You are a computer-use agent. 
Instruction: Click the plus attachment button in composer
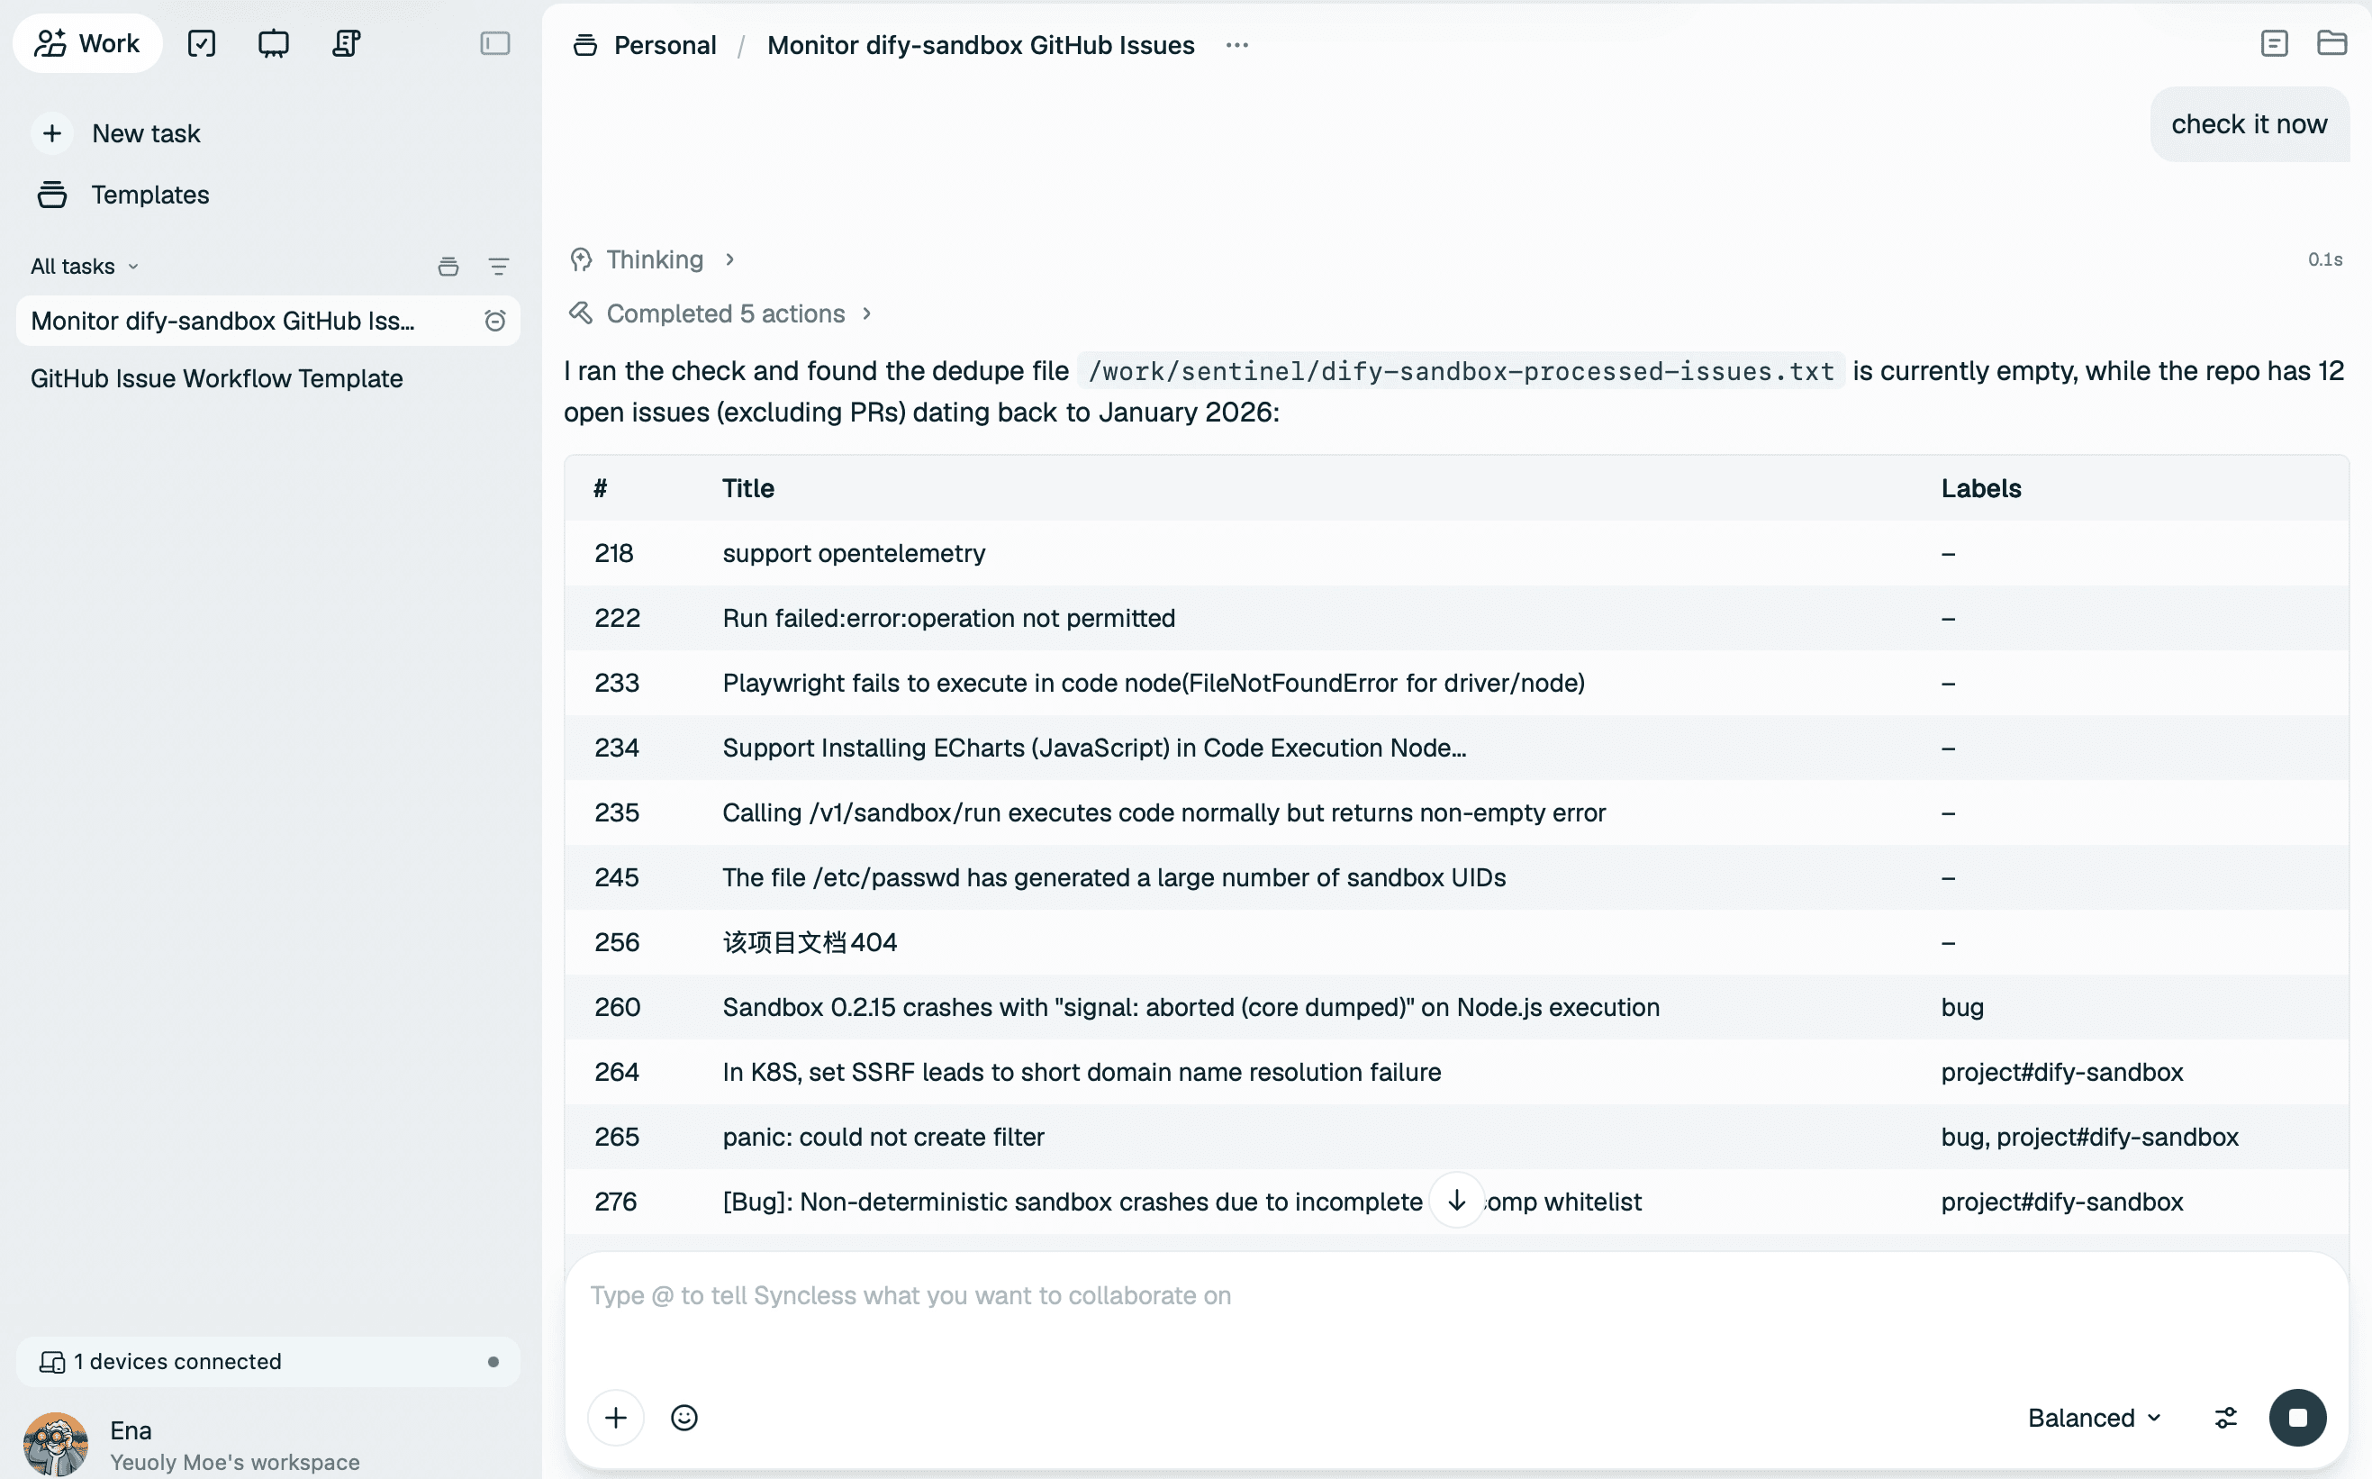click(616, 1418)
